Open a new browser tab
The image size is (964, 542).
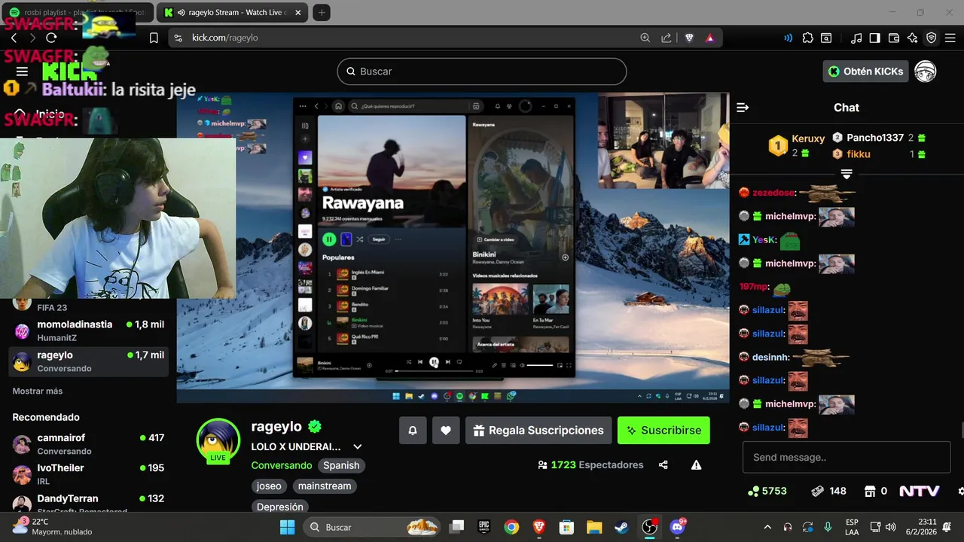tap(322, 12)
